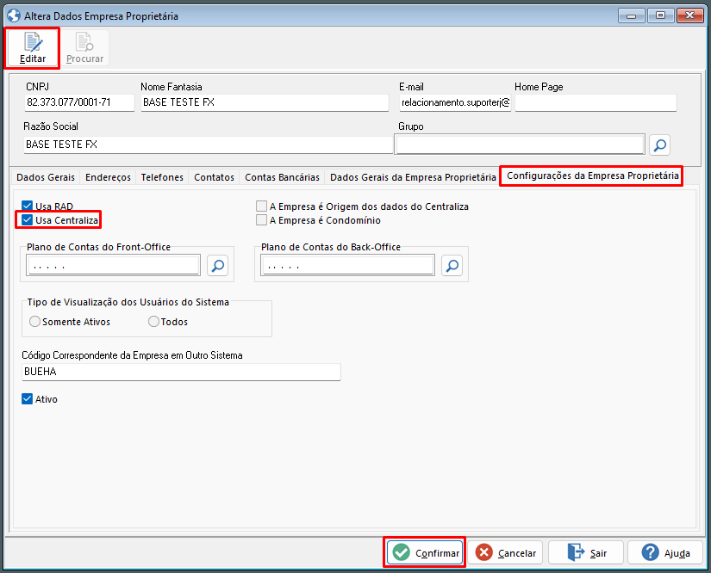Click the globe application icon in title bar
This screenshot has height=573, width=711.
click(x=14, y=15)
